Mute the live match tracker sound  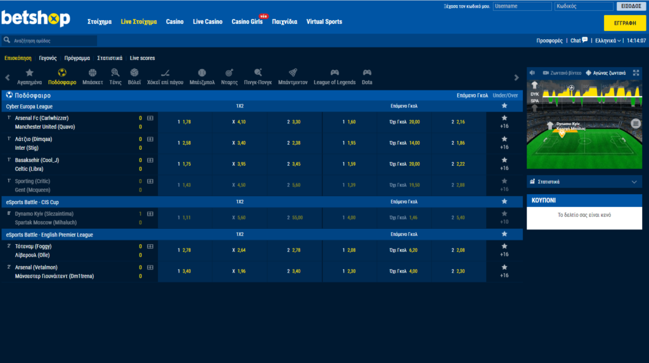click(532, 73)
